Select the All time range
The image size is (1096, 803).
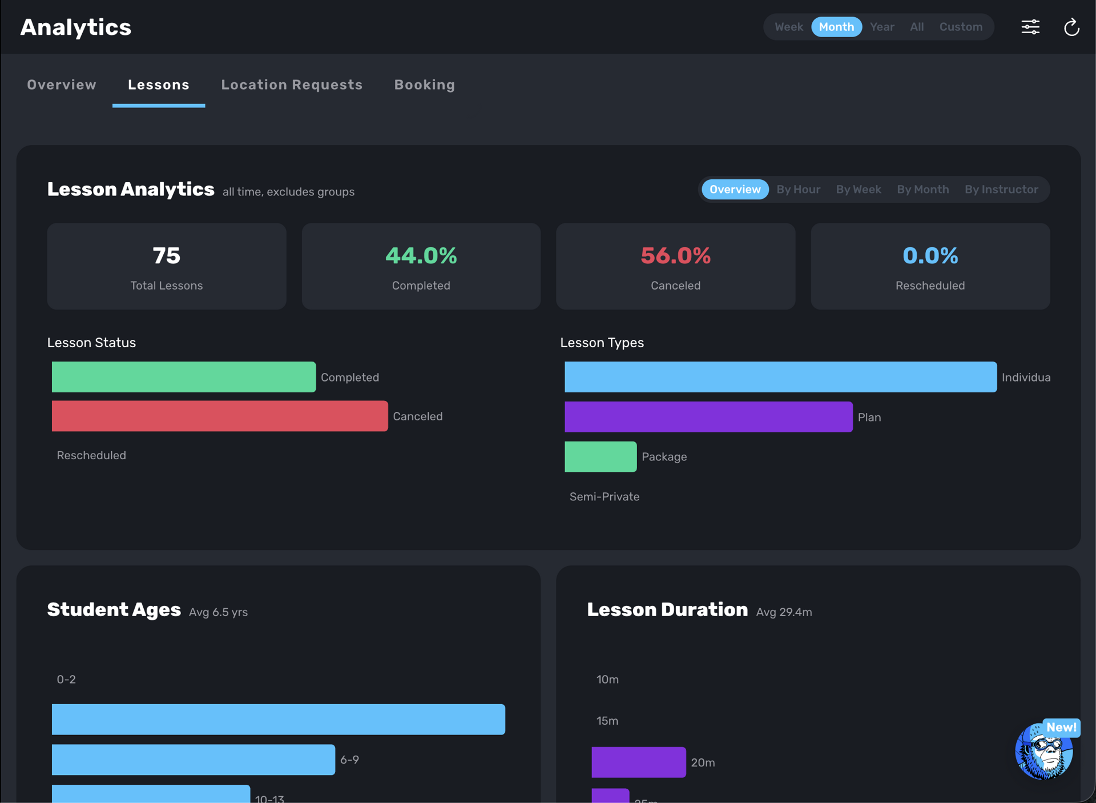click(x=917, y=27)
